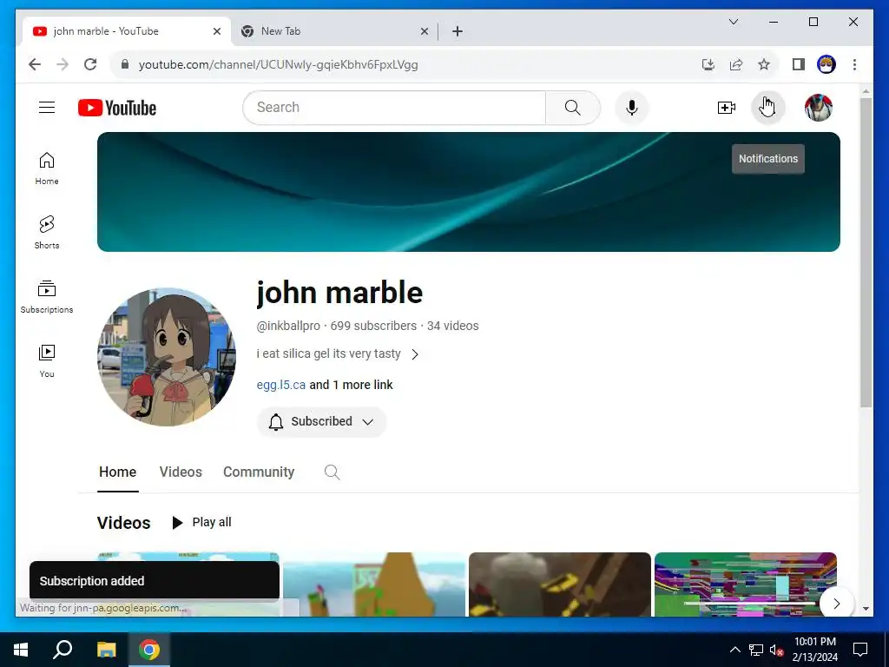Show hidden system tray icons
889x667 pixels.
point(734,650)
